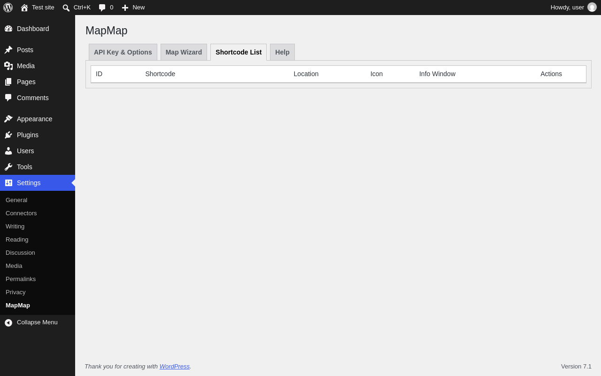The height and width of the screenshot is (376, 601).
Task: Open the Plugins menu label
Action: pyautogui.click(x=28, y=135)
